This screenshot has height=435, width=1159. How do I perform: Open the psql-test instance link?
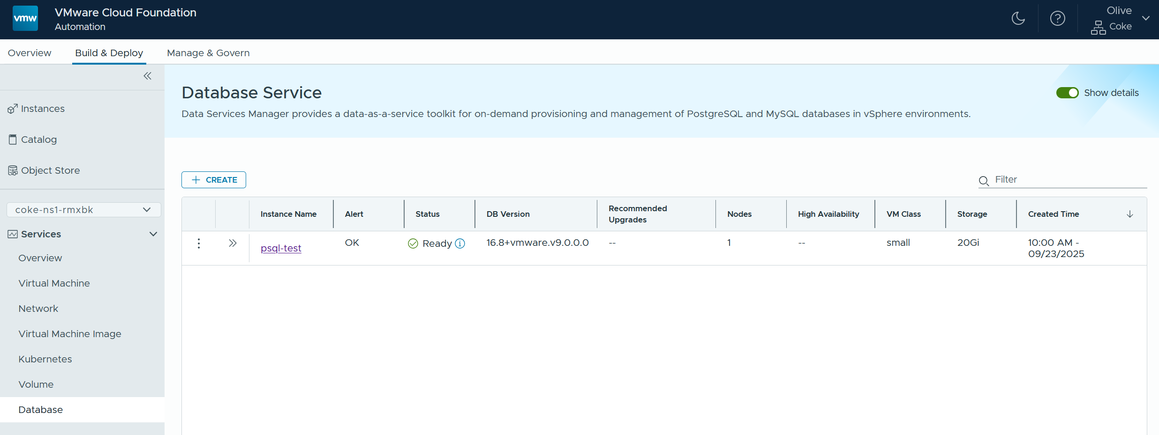pyautogui.click(x=281, y=248)
